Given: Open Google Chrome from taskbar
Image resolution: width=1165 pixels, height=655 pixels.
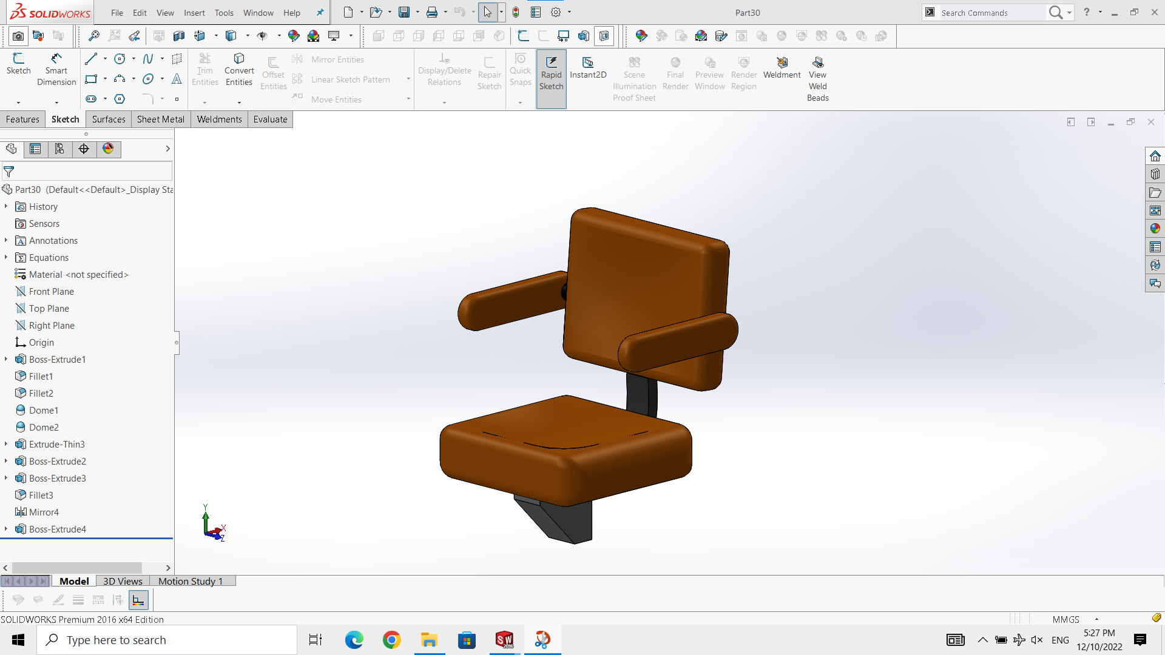Looking at the screenshot, I should pyautogui.click(x=391, y=640).
